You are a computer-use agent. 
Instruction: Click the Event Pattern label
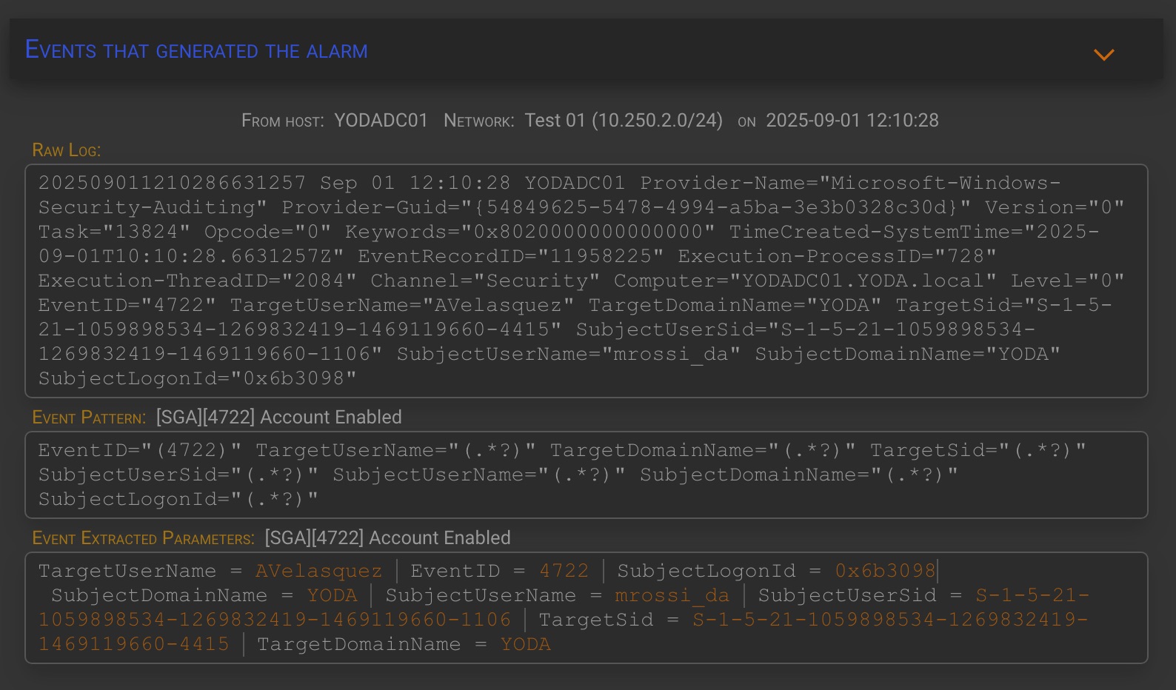(88, 418)
